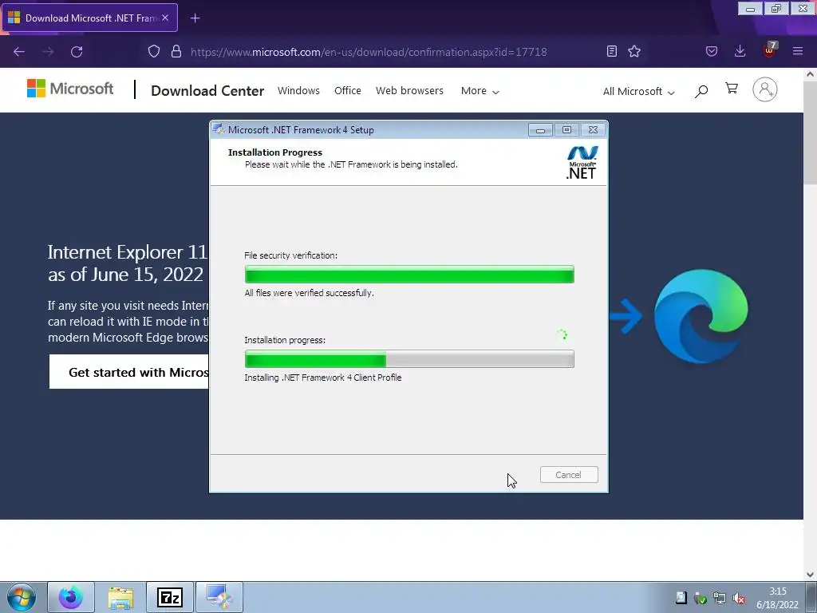817x613 pixels.
Task: Open the Windows Start button
Action: 22,597
